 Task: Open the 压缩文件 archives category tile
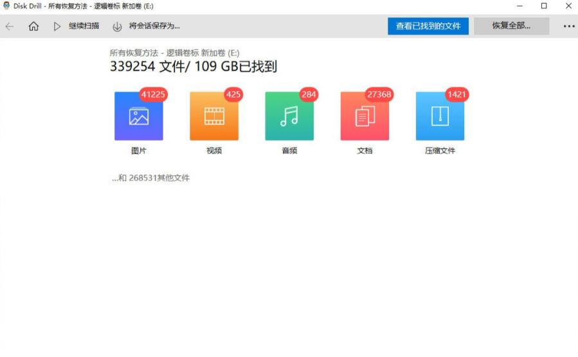click(440, 116)
